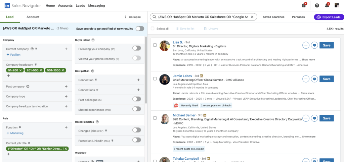Click the filters panel scrollbar

146,70
